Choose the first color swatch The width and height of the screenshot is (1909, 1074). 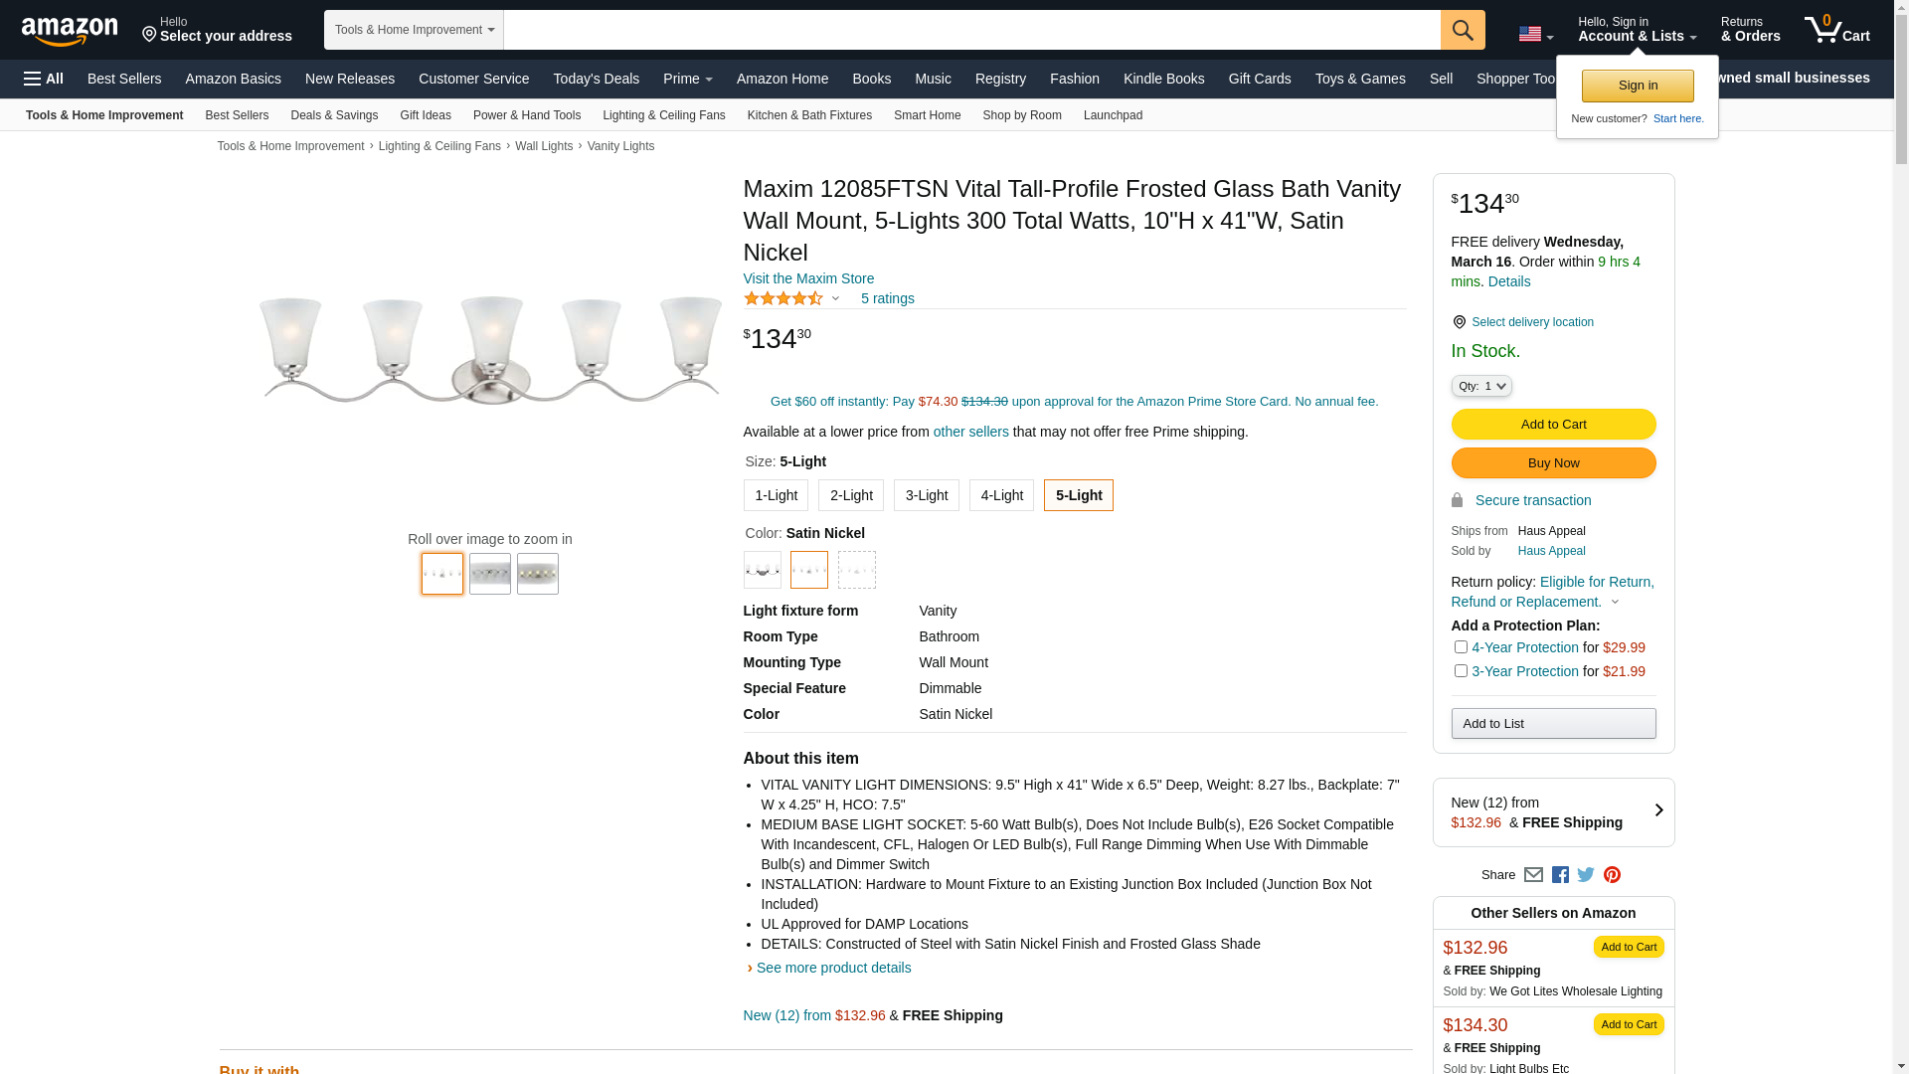tap(762, 570)
